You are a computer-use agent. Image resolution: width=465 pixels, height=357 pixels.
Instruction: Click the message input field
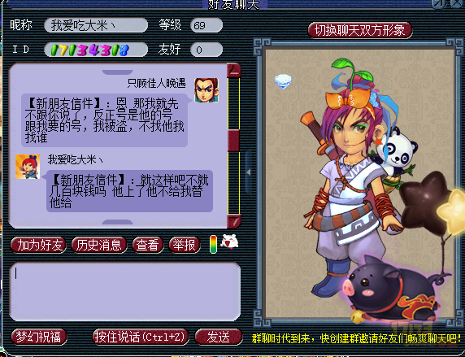coord(125,292)
